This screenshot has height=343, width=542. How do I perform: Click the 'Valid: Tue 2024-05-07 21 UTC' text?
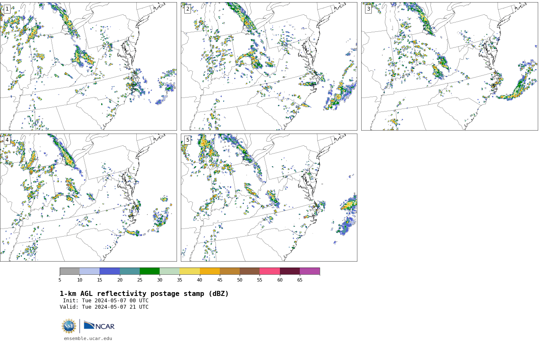(x=104, y=307)
